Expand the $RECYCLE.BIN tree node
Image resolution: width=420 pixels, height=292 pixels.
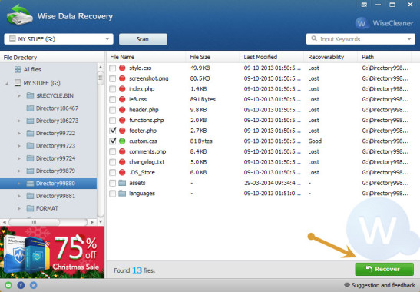click(x=19, y=96)
